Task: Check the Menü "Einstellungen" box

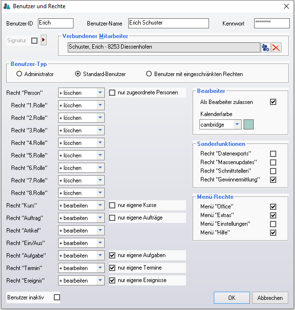Action: click(x=273, y=224)
